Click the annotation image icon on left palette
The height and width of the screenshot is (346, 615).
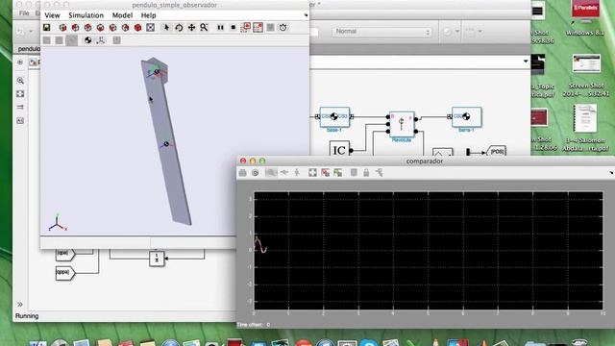pyautogui.click(x=20, y=121)
